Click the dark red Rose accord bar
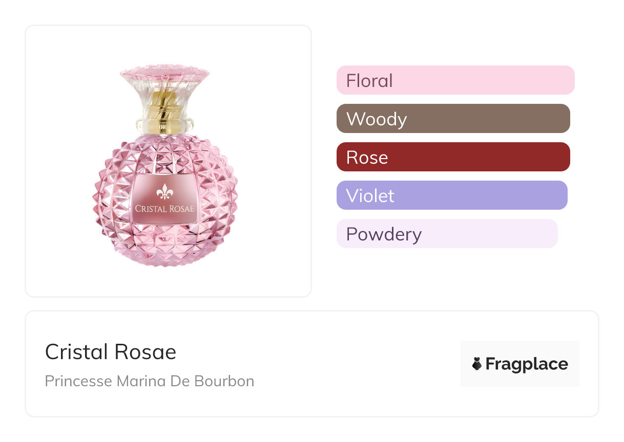624x442 pixels. (453, 157)
